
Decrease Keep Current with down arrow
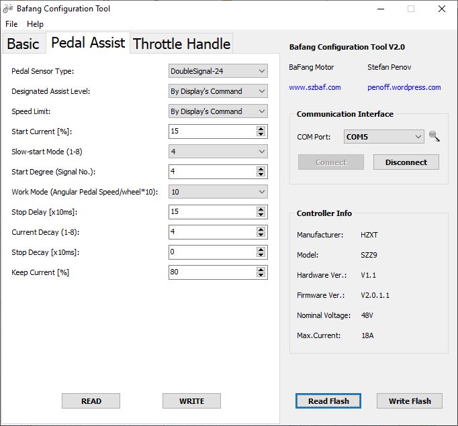click(261, 275)
